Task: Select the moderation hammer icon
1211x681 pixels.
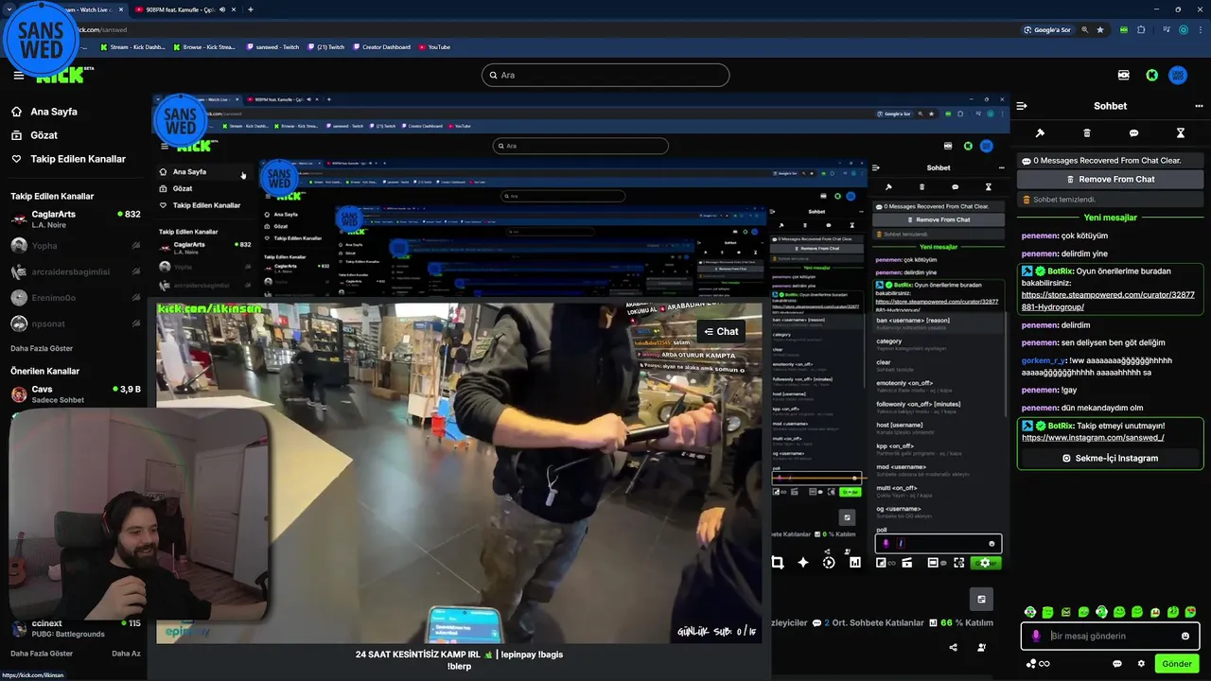Action: (1040, 133)
